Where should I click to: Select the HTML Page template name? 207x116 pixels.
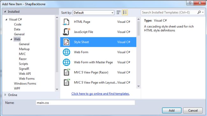pos(82,22)
